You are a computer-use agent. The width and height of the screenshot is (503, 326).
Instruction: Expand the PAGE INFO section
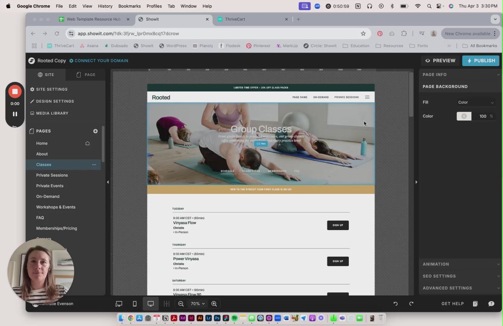[x=460, y=74]
